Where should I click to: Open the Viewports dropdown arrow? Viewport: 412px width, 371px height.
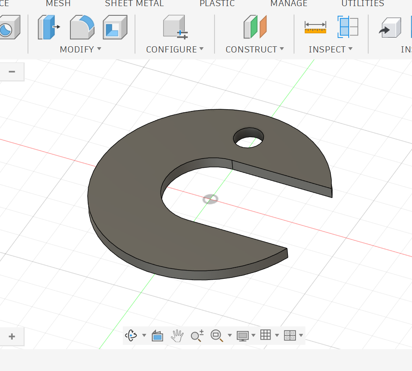coord(301,335)
